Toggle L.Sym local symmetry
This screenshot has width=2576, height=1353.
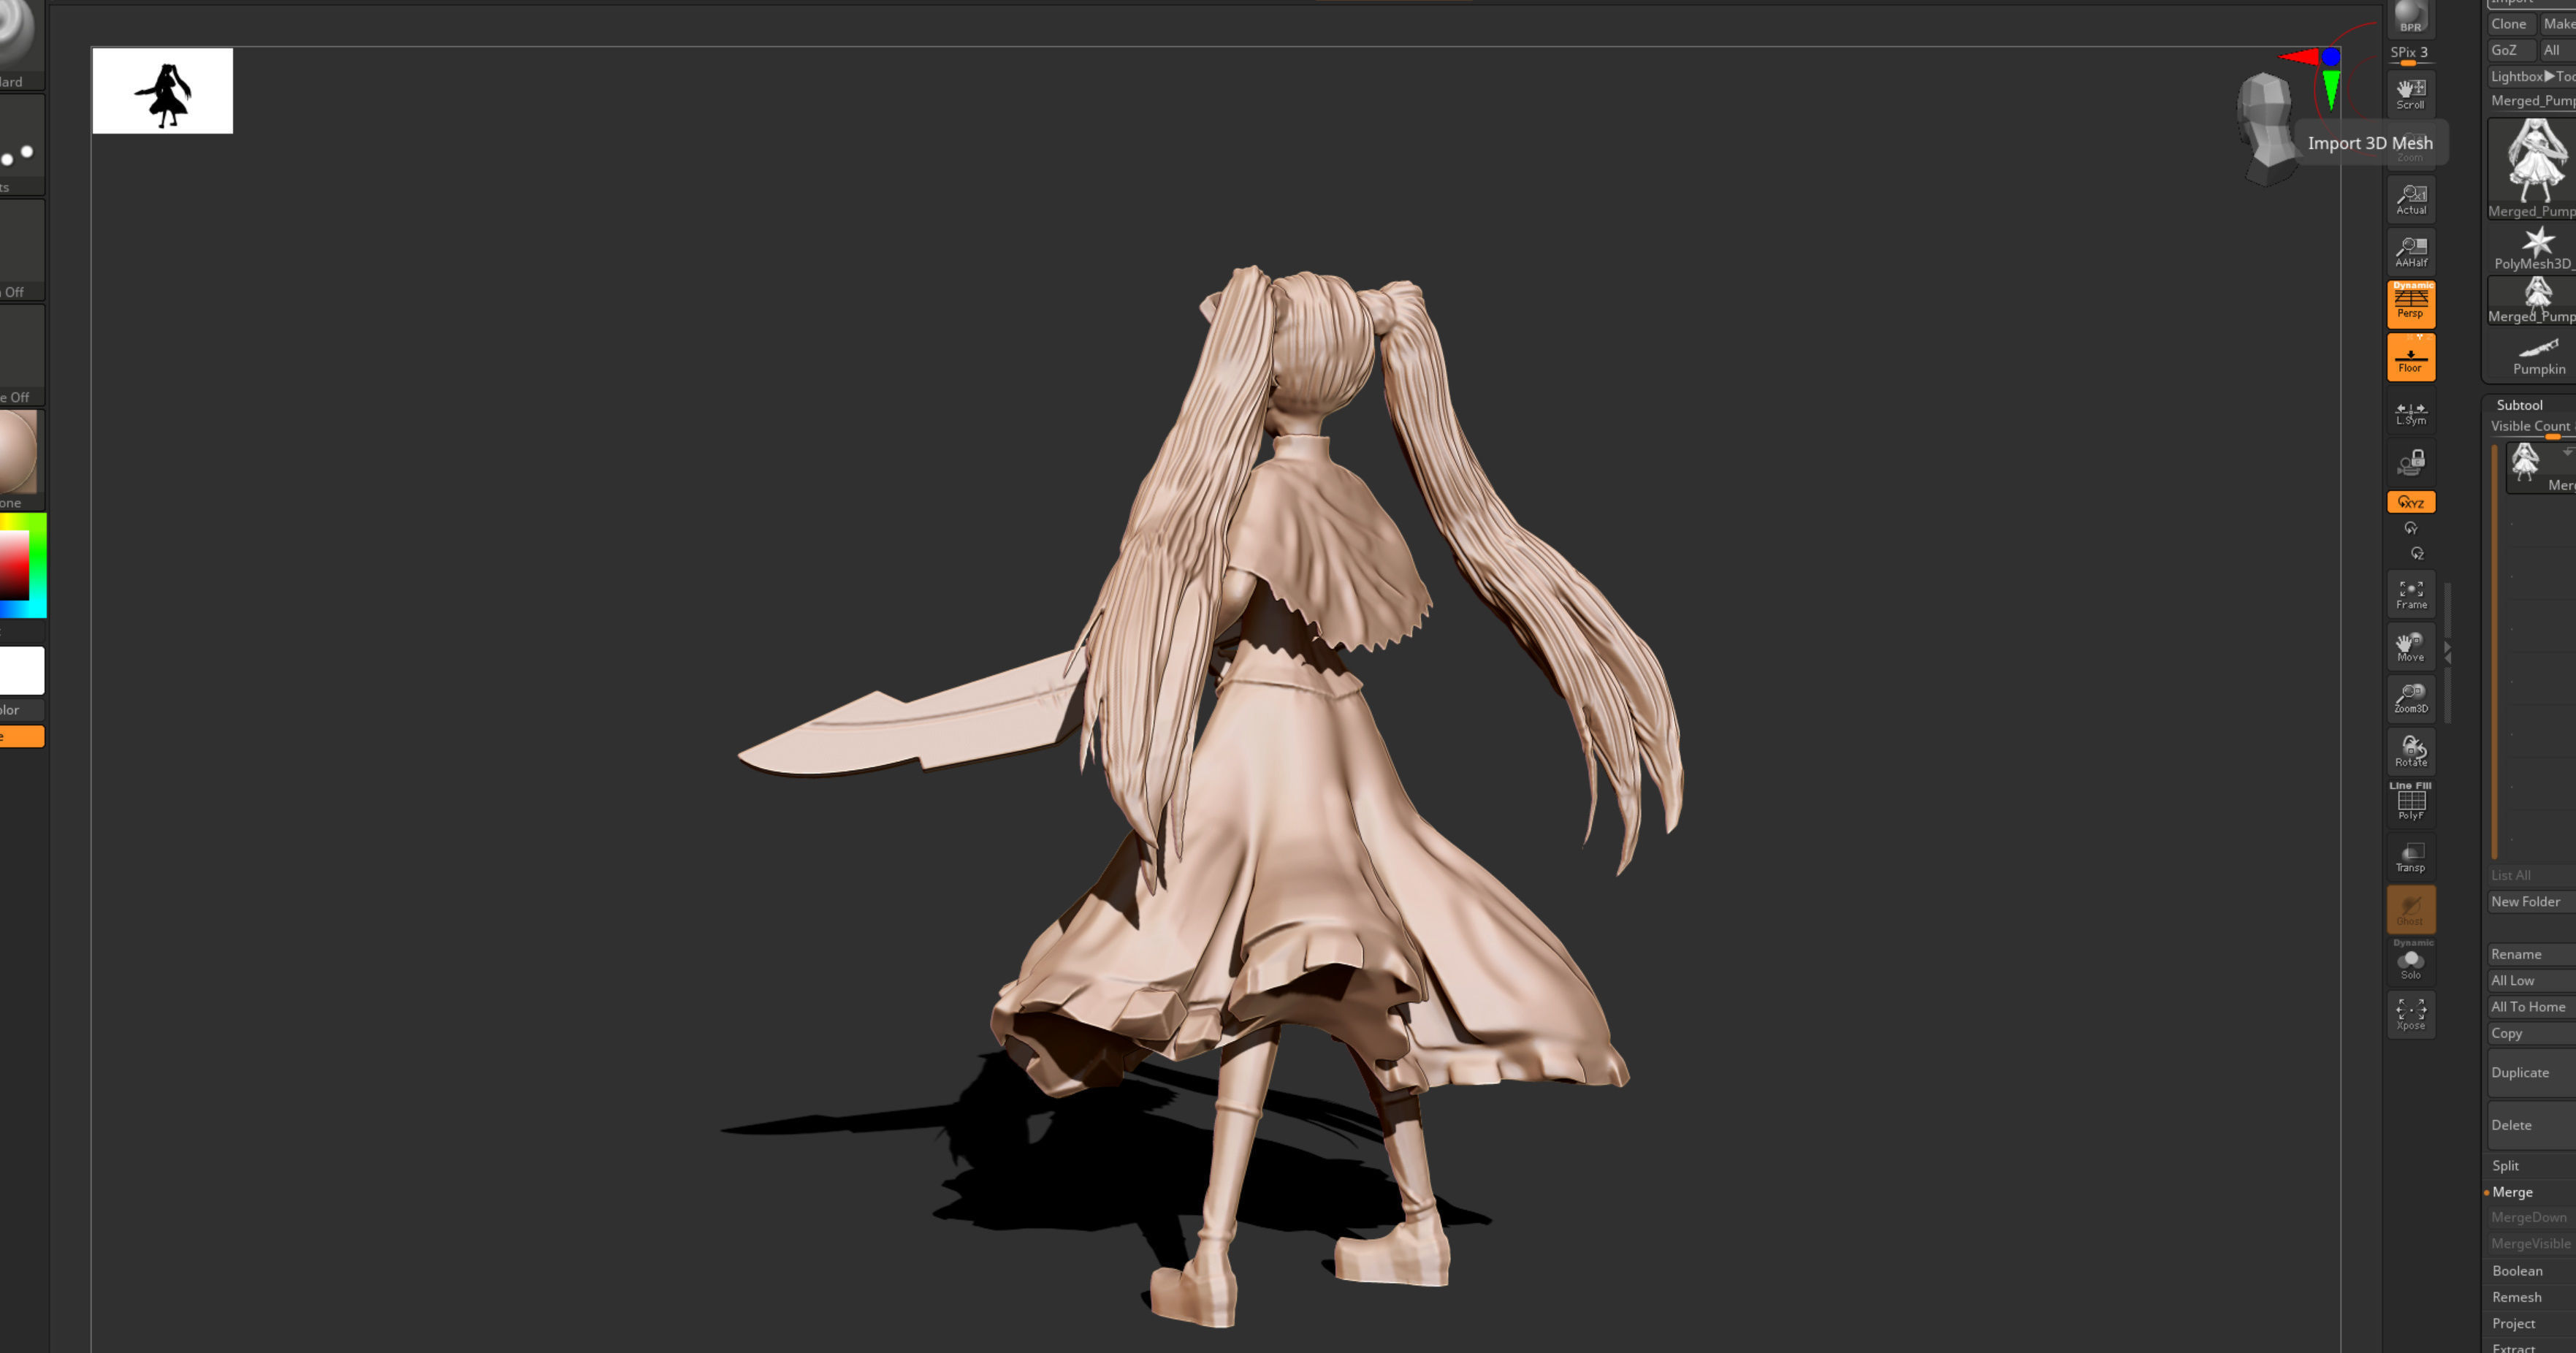(x=2410, y=412)
